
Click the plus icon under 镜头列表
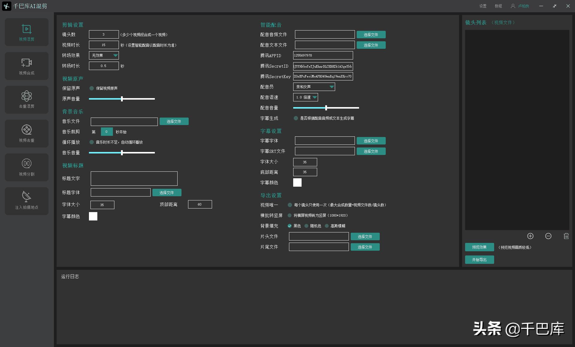530,236
